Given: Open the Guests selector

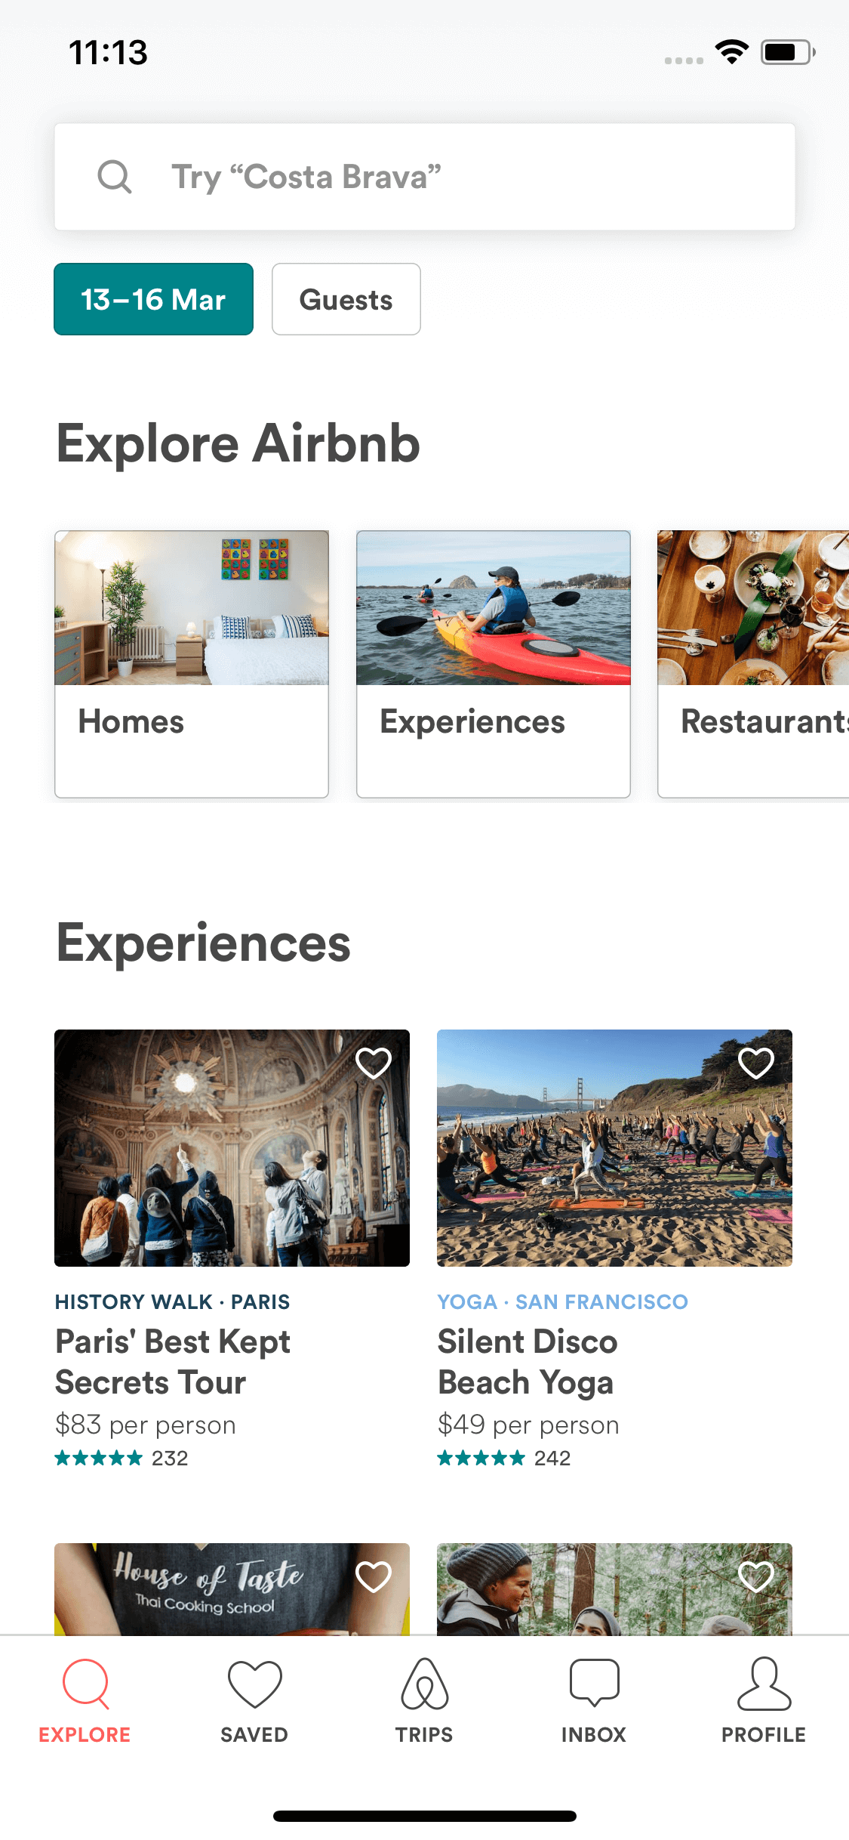Looking at the screenshot, I should click(x=346, y=299).
